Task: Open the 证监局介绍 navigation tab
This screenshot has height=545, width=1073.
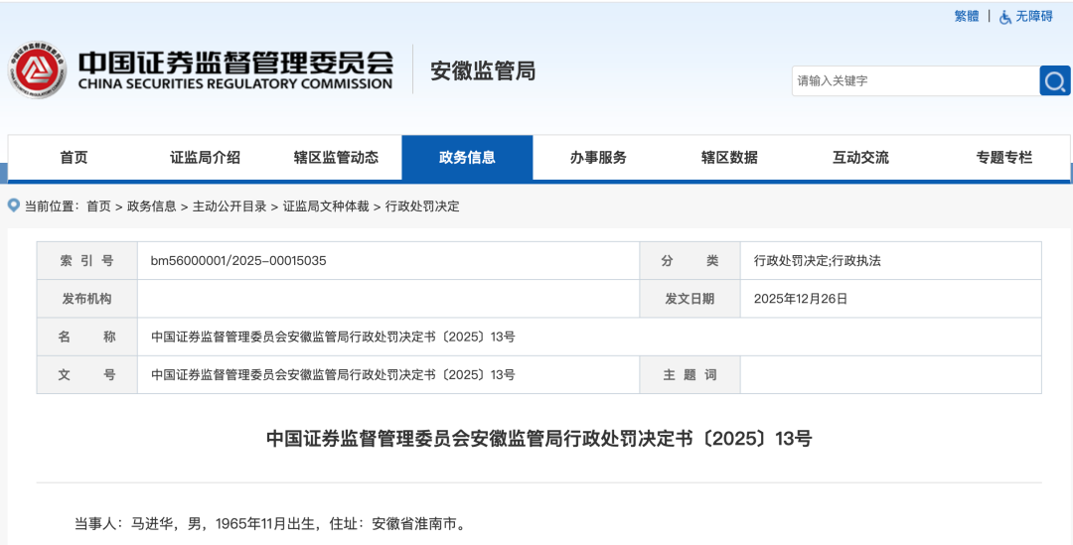Action: coord(206,157)
